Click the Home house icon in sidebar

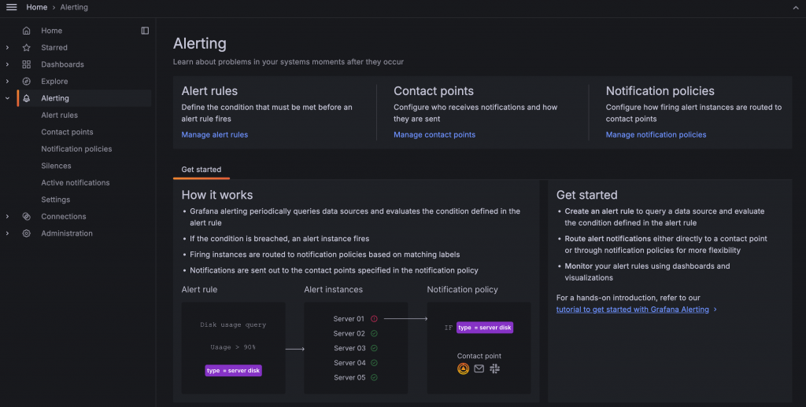27,31
